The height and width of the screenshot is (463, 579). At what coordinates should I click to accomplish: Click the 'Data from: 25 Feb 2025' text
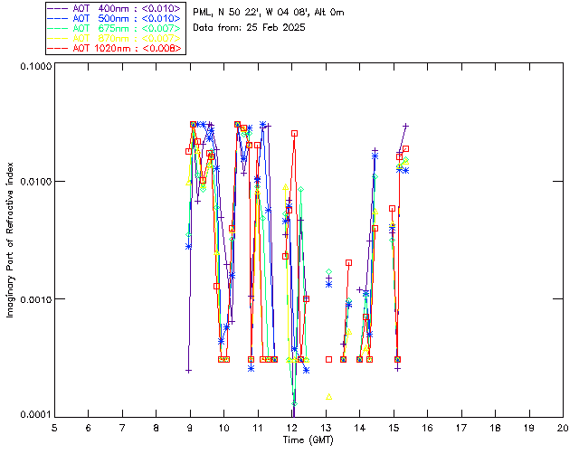249,27
